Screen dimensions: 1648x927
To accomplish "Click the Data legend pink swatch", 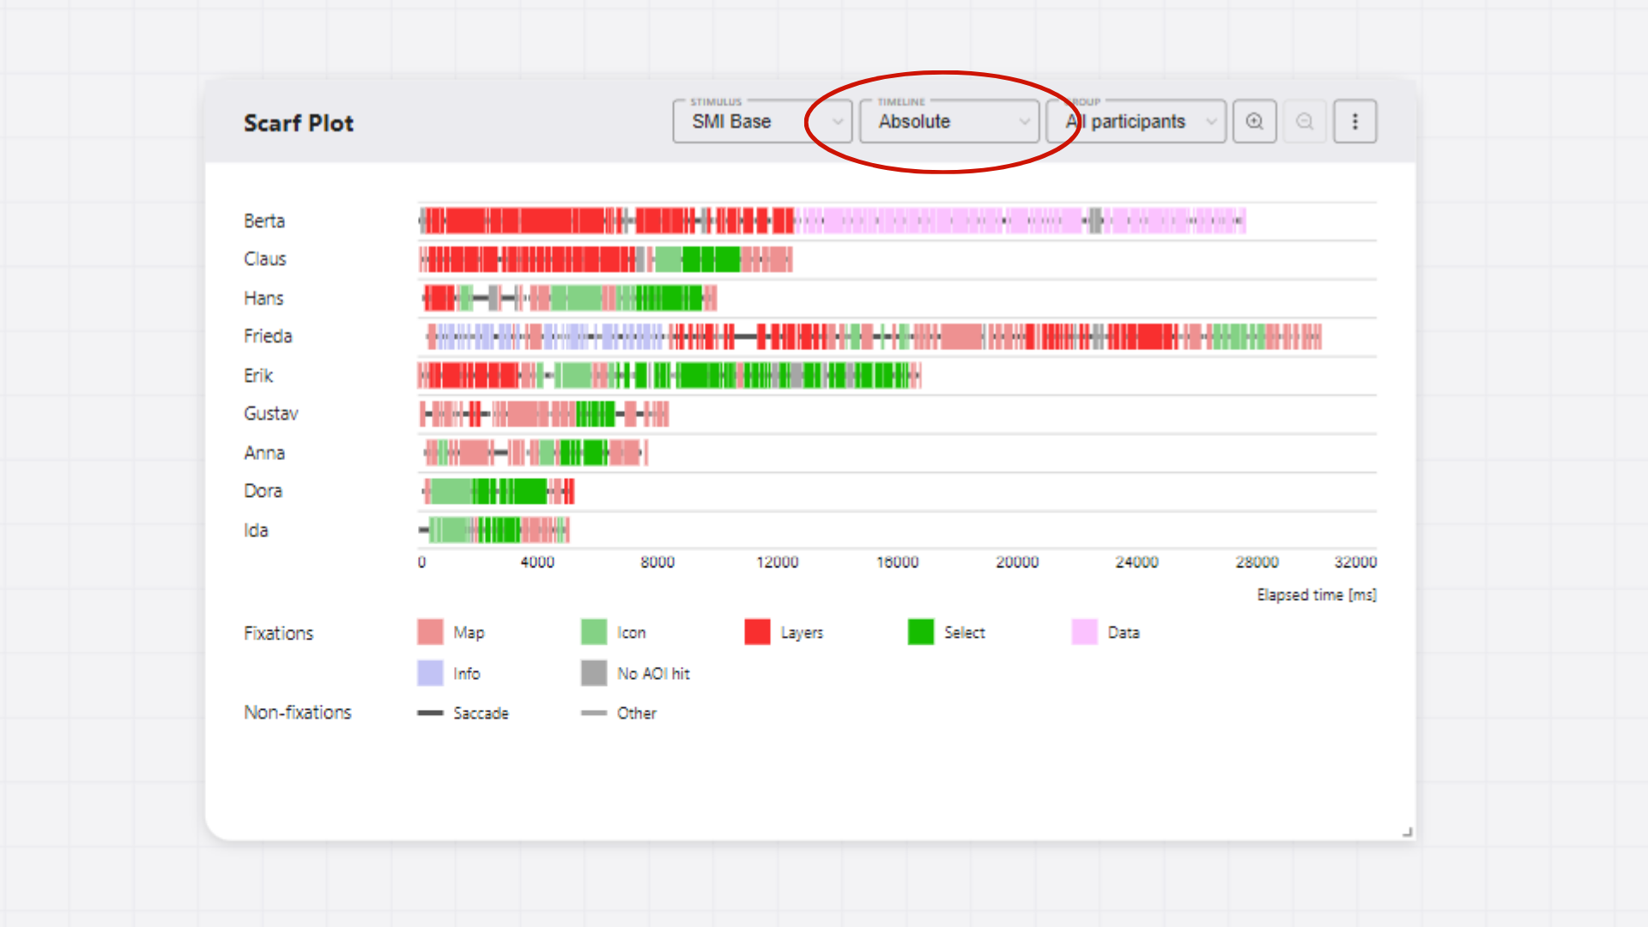I will [1084, 633].
